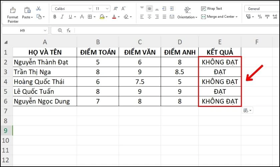Decrease font size with A- icon
280x167 pixels.
point(123,8)
